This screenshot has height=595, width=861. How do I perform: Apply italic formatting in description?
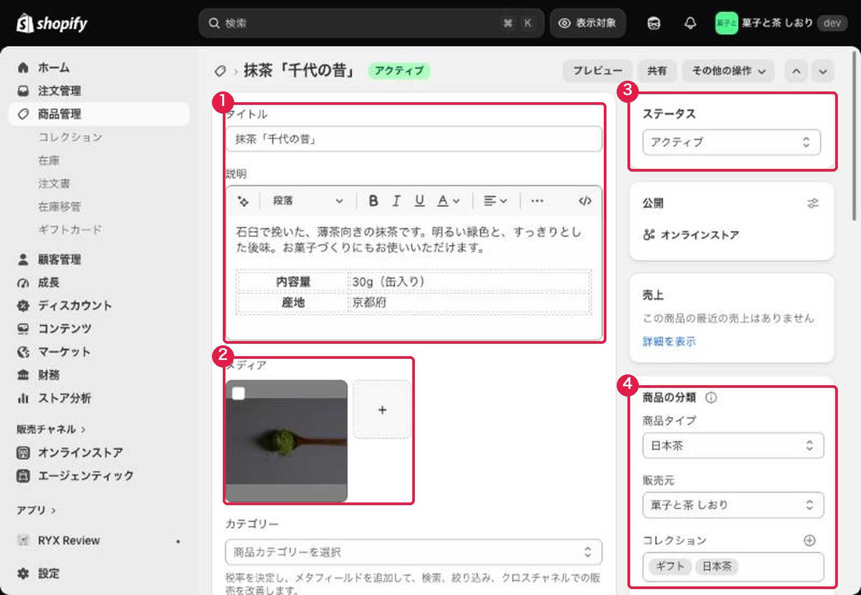click(396, 201)
